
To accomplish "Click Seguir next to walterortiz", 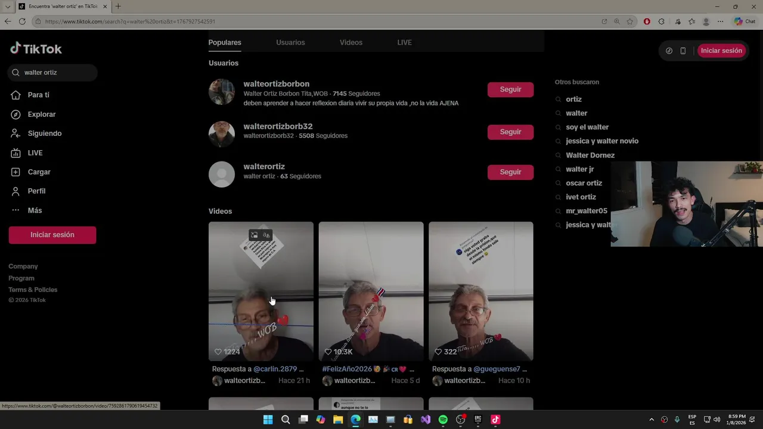I will 510,172.
